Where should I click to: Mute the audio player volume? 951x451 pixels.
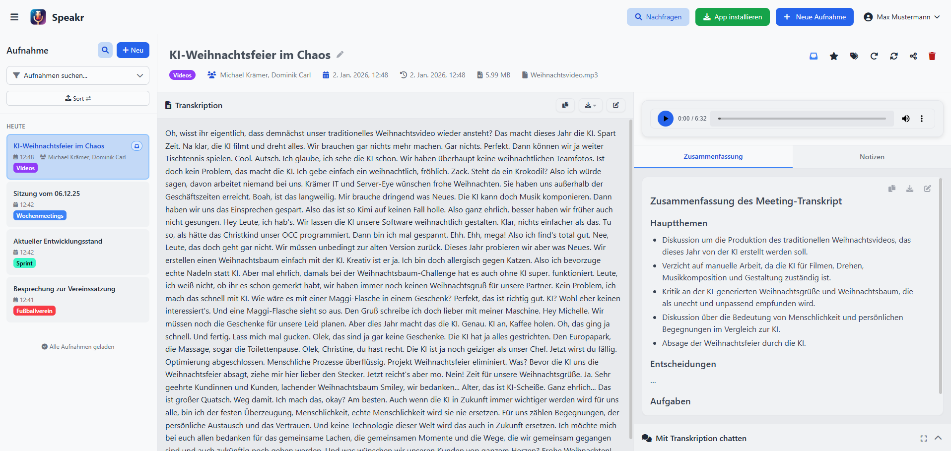pos(905,119)
